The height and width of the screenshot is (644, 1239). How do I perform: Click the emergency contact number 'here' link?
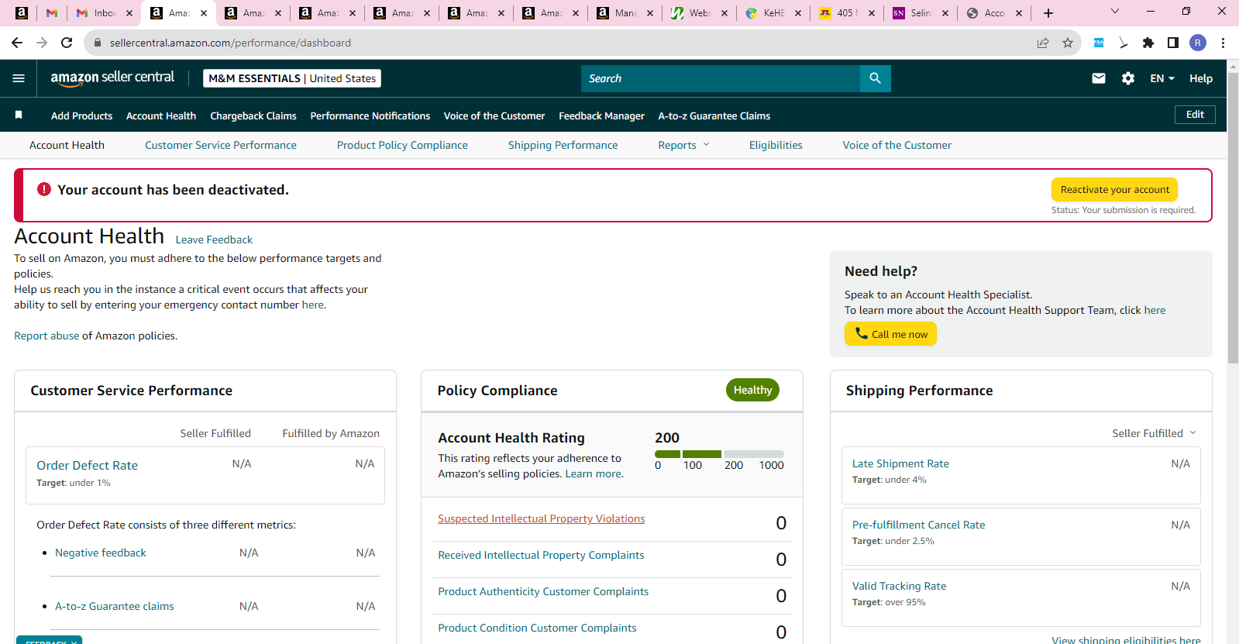coord(313,305)
